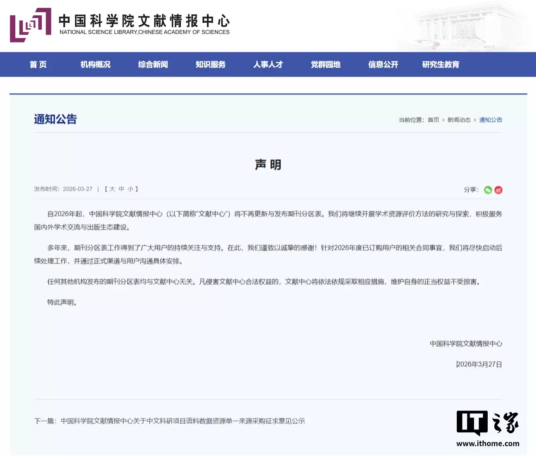
Task: Select 大 to enlarge the article text
Action: click(x=112, y=189)
